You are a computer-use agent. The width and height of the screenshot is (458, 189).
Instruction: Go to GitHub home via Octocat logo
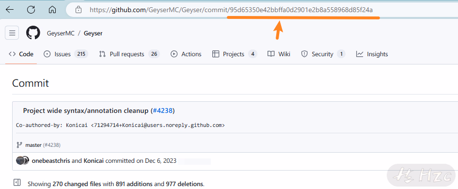click(33, 33)
